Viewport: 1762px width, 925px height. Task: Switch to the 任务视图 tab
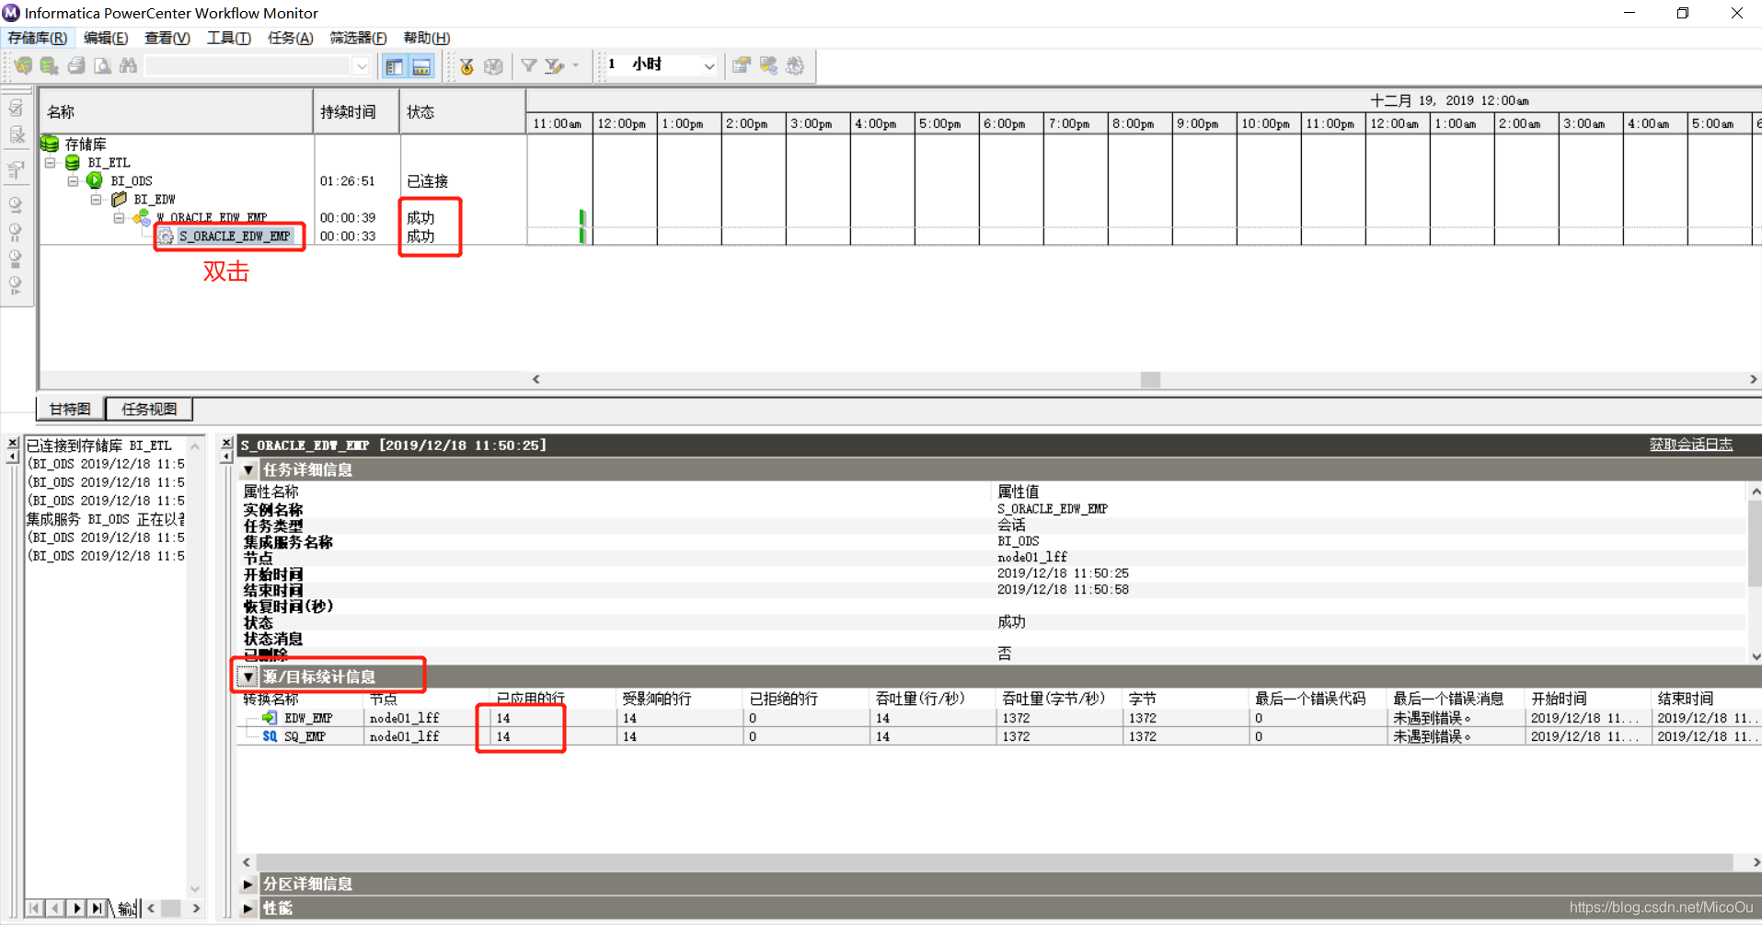coord(149,410)
